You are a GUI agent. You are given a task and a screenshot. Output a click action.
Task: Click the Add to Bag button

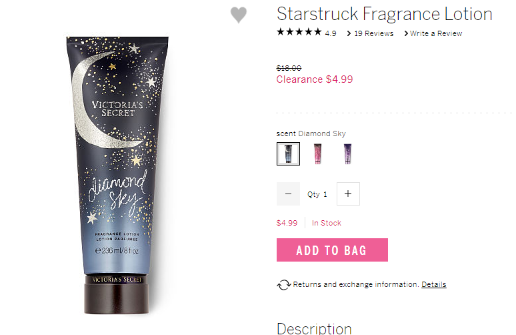click(x=332, y=250)
